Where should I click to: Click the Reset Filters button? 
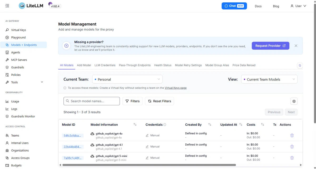point(160,101)
